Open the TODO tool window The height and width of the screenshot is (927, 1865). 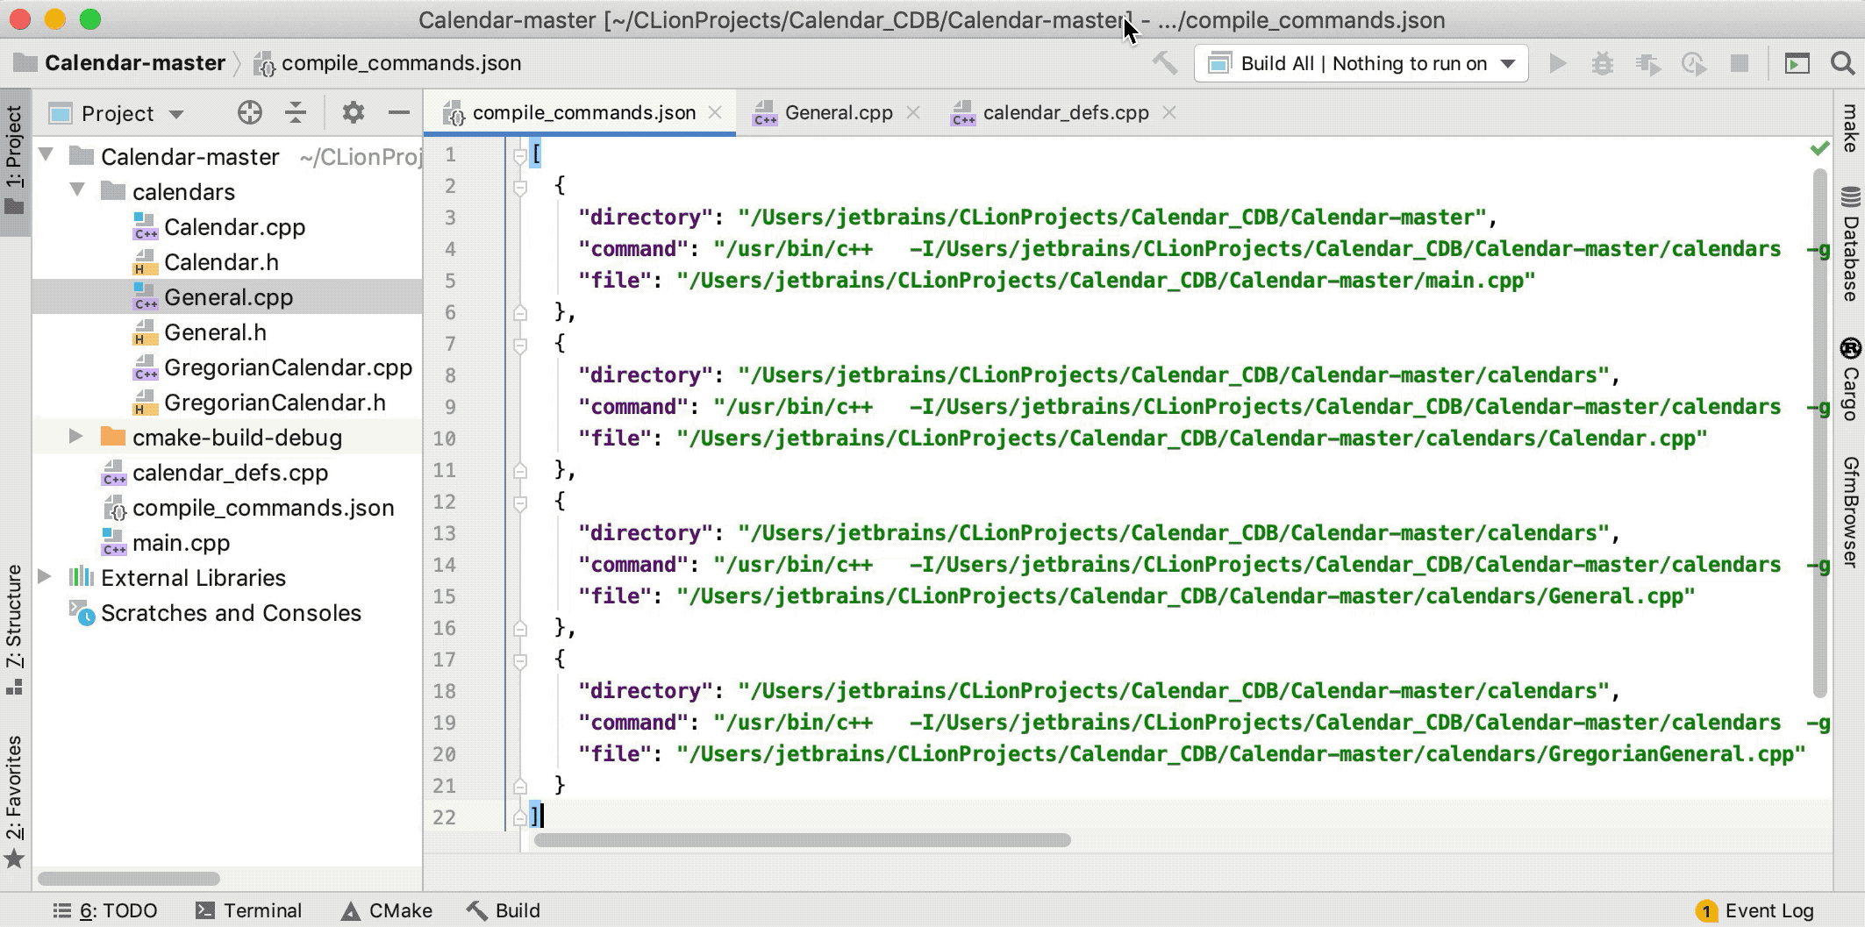click(x=107, y=910)
